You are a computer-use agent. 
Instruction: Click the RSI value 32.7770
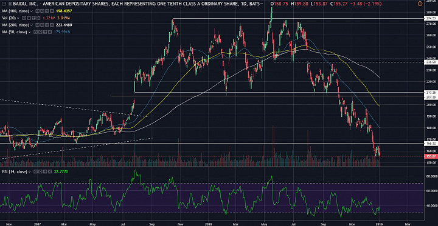(x=61, y=171)
